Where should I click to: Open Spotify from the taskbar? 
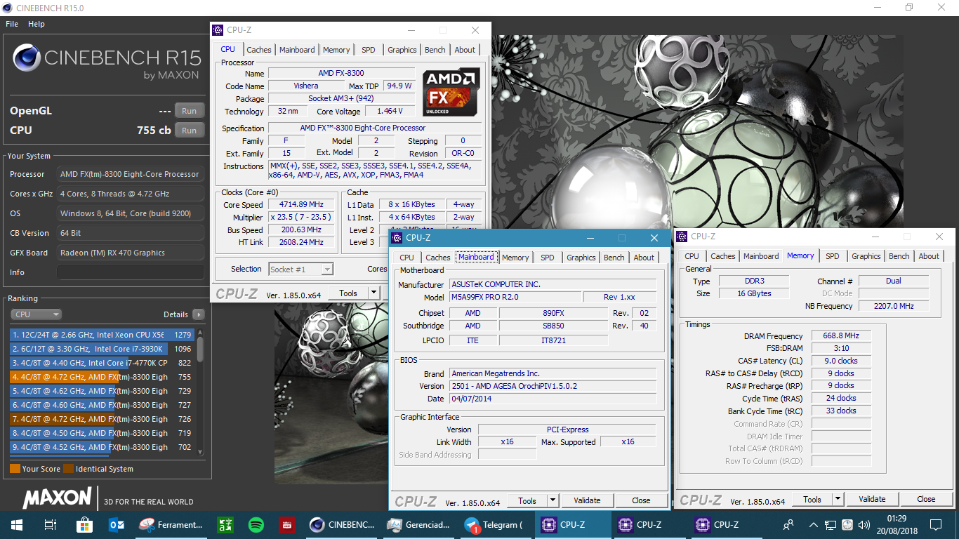[x=256, y=524]
